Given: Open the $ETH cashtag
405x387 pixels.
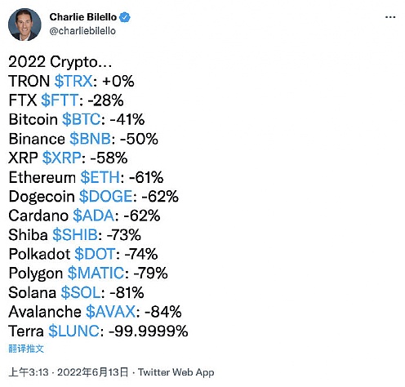Looking at the screenshot, I should coord(100,177).
